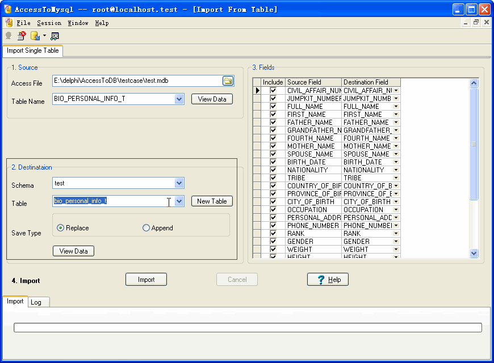The width and height of the screenshot is (494, 363).
Task: Toggle Include checkbox for CIVIL_AFFAIR_NUM field
Action: coord(273,91)
